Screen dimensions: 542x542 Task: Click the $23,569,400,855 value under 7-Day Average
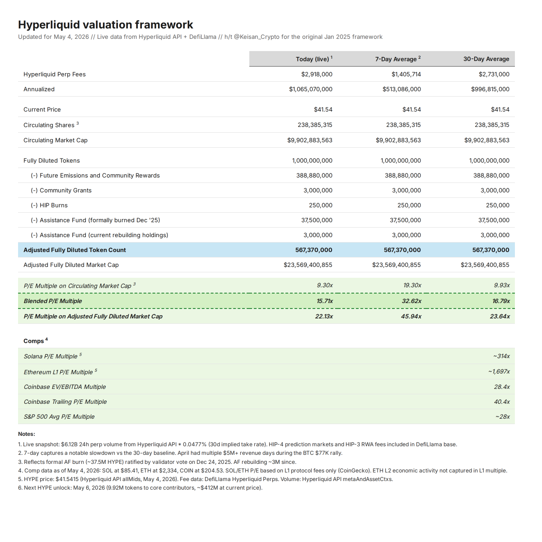[397, 265]
